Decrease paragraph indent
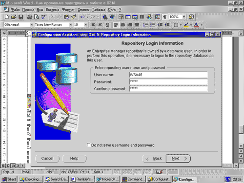Screen dimensions: 244x183 tap(160, 25)
